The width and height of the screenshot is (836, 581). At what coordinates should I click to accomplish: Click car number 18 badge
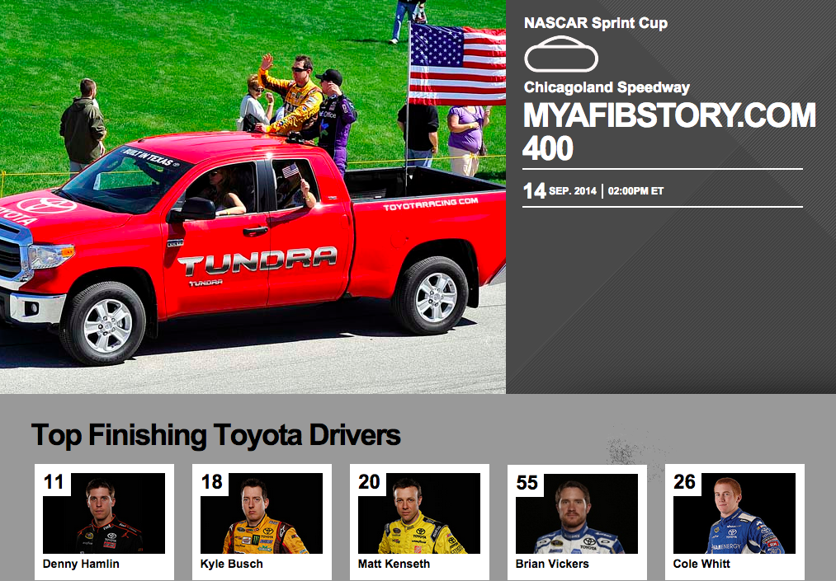(211, 482)
